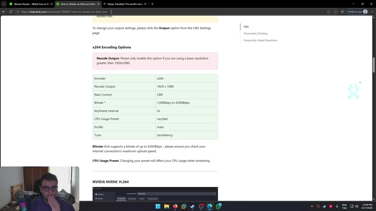Open Steam from the taskbar
This screenshot has width=376, height=211.
[x=192, y=206]
